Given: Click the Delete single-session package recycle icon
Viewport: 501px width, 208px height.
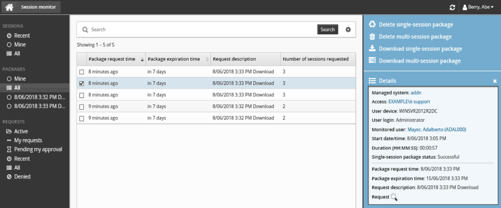Looking at the screenshot, I should [372, 24].
